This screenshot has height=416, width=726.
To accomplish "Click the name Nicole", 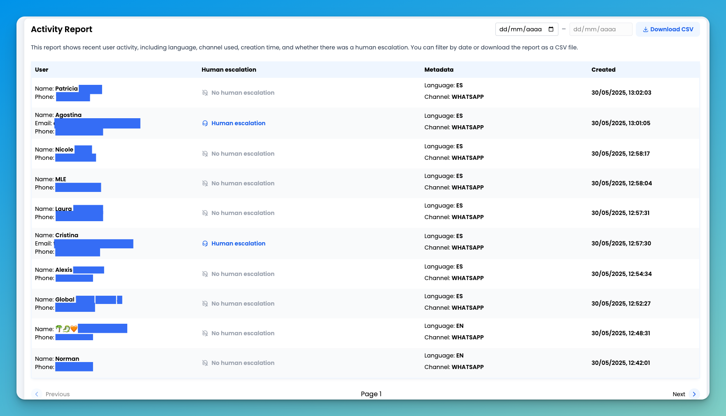I will pos(64,150).
